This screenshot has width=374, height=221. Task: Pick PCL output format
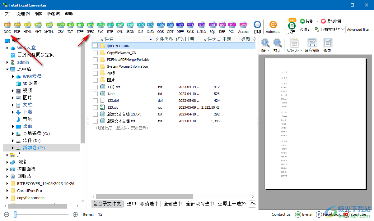pyautogui.click(x=232, y=27)
